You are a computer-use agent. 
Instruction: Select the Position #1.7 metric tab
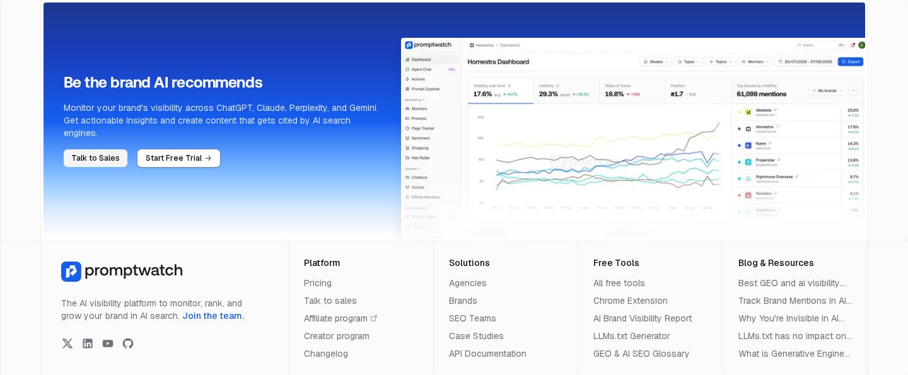698,90
